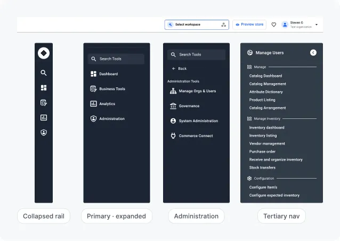Viewport: 340px width, 241px height.
Task: Click the Manage Users panel title
Action: click(x=270, y=53)
